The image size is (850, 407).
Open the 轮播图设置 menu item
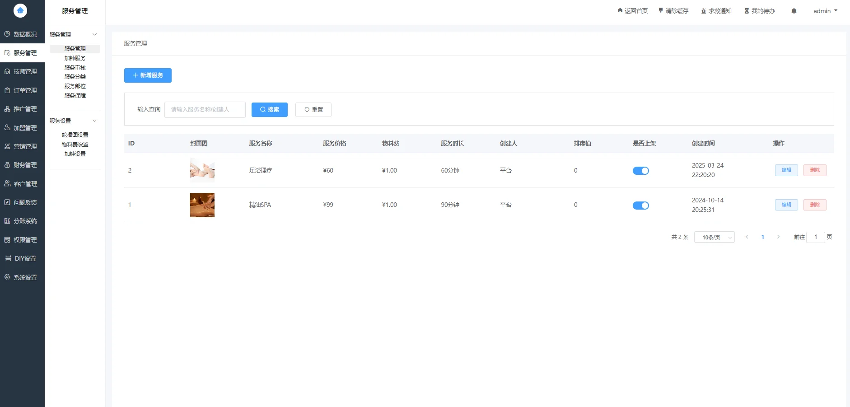pos(75,134)
